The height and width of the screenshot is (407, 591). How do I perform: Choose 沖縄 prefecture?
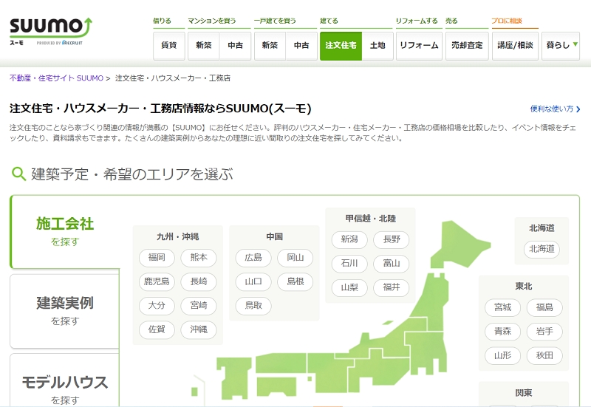tap(199, 329)
